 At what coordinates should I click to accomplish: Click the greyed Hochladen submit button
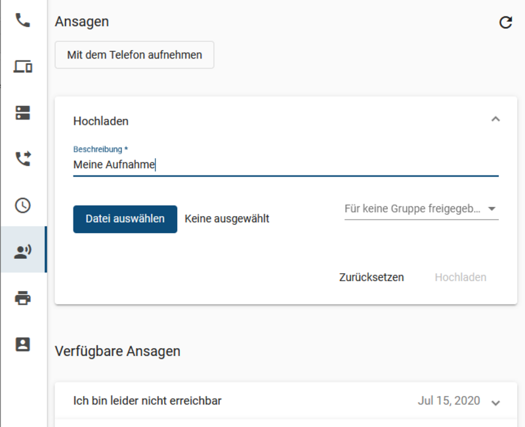coord(461,277)
